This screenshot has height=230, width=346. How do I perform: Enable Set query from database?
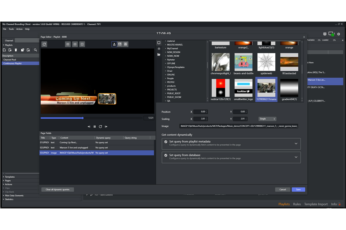[x=165, y=155]
